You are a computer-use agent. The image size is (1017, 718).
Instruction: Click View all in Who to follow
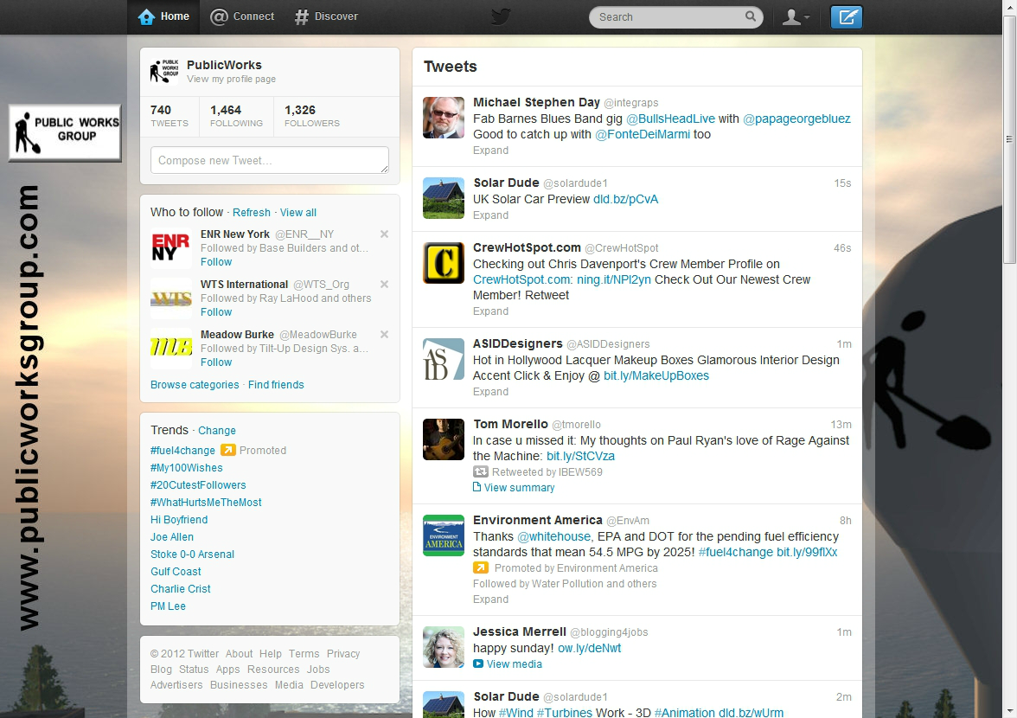[297, 213]
